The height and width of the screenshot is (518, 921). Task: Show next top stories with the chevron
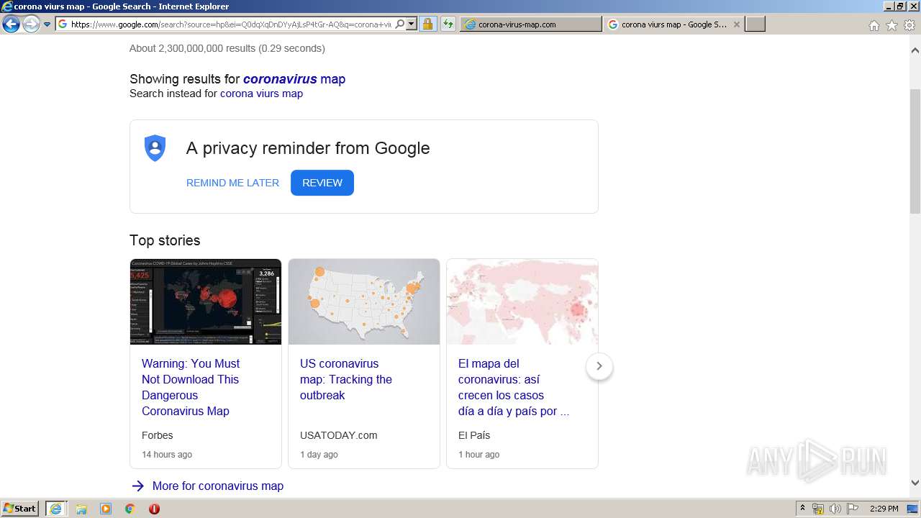[599, 366]
